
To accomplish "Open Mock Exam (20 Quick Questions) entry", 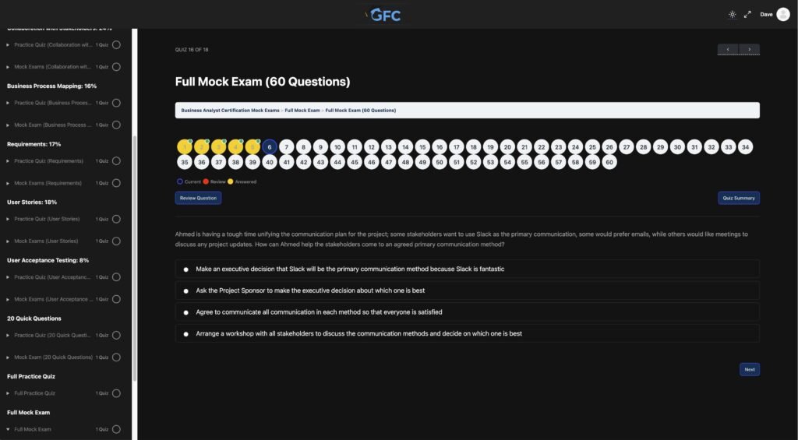I will point(54,357).
